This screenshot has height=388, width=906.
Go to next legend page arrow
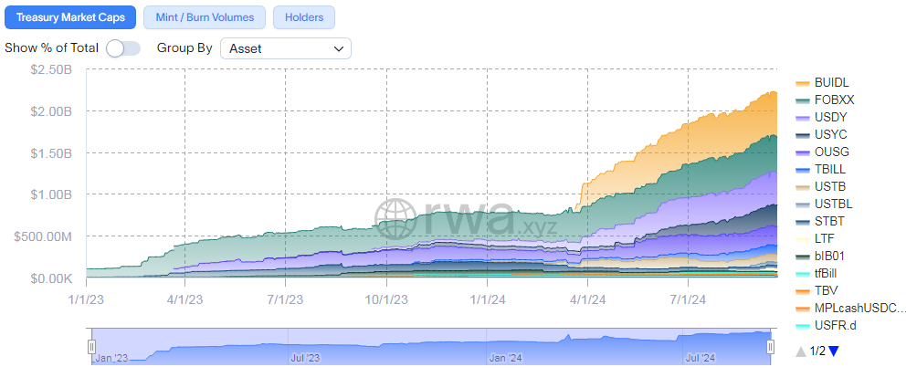[x=833, y=351]
